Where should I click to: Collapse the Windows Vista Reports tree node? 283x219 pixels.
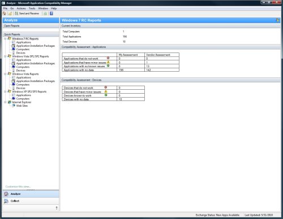(5, 74)
